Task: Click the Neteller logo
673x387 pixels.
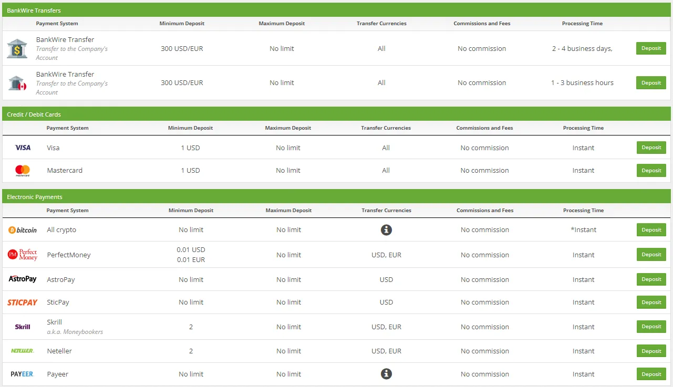Action: pos(23,351)
